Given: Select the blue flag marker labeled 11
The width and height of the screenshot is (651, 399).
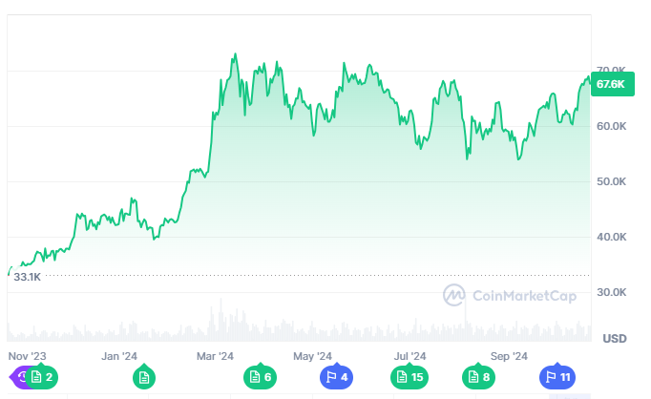Looking at the screenshot, I should click(x=557, y=377).
